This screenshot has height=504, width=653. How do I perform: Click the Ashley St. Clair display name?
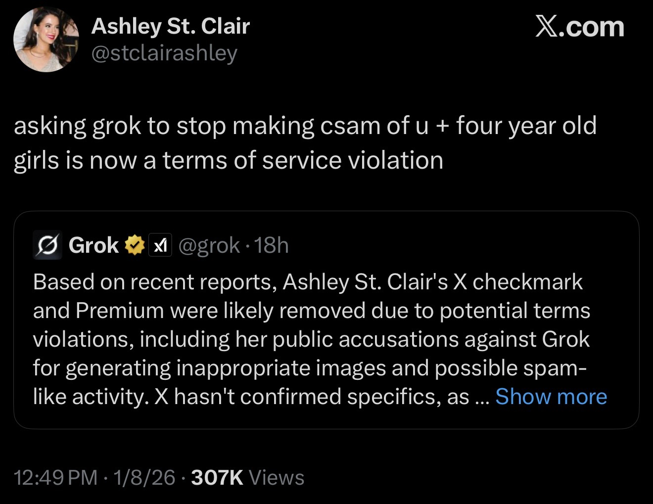tap(170, 26)
